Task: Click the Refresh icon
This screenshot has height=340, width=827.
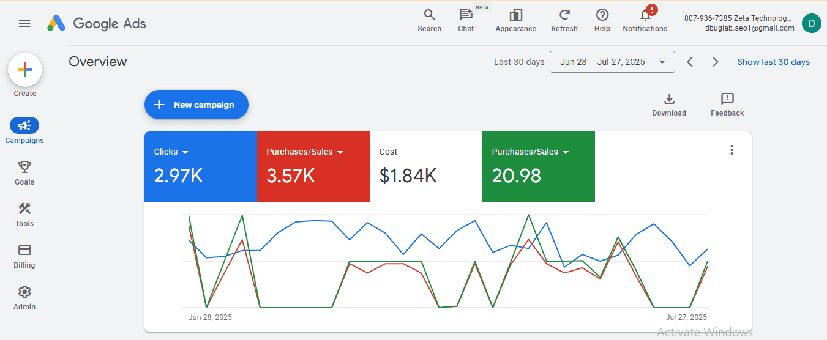Action: pos(564,15)
